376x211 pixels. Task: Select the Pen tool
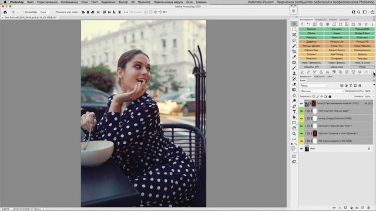(x=294, y=106)
